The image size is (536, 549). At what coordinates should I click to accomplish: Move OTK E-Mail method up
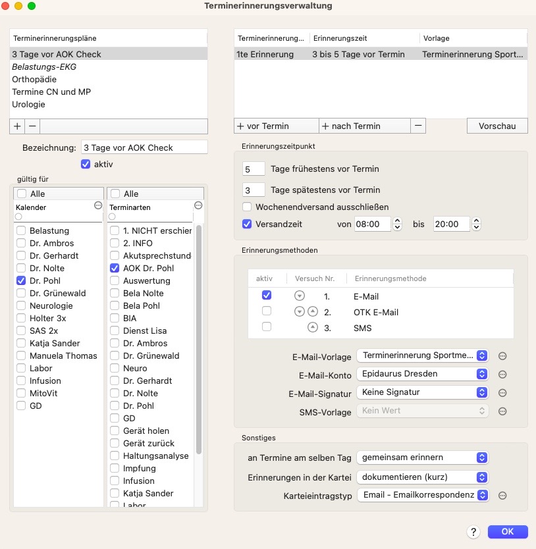tap(313, 311)
